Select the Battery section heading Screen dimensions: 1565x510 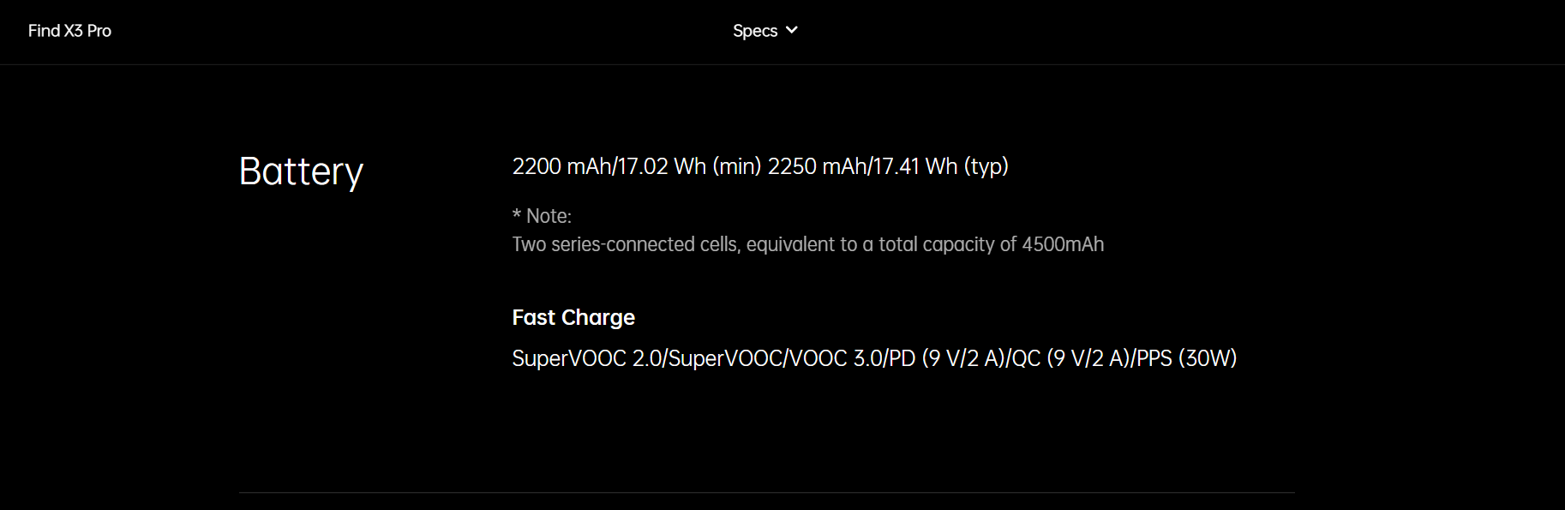click(301, 171)
